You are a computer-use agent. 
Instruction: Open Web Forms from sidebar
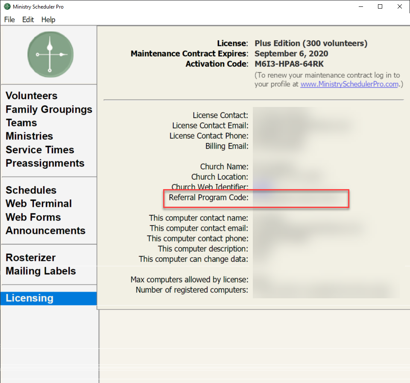point(33,217)
